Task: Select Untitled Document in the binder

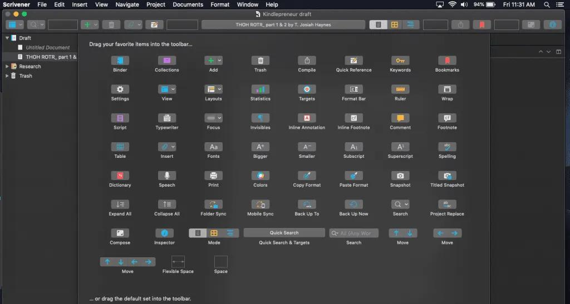Action: point(48,48)
